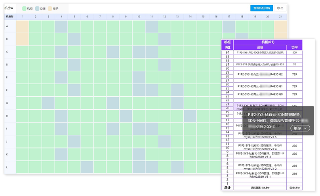Click the blue 空调 legend swatch
The width and height of the screenshot is (320, 196).
pyautogui.click(x=37, y=8)
